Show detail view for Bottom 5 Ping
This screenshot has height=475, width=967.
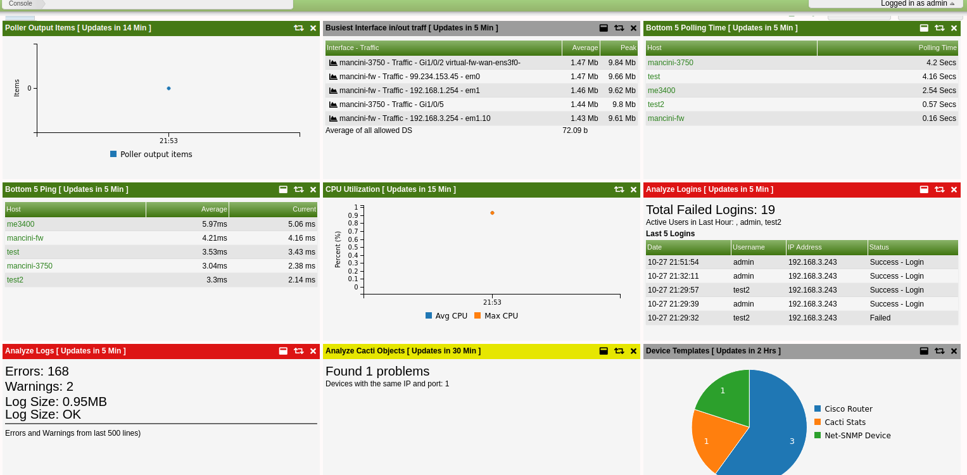tap(283, 189)
